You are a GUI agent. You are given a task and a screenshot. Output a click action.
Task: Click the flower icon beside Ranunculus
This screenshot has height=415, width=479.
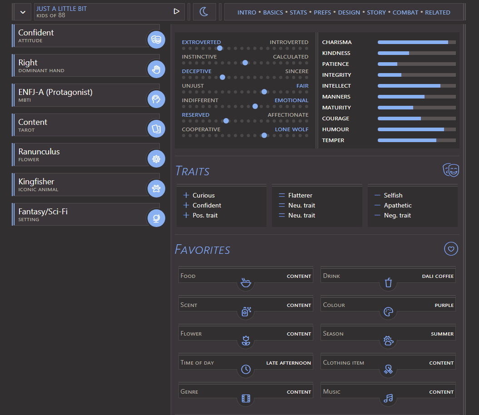pyautogui.click(x=156, y=159)
